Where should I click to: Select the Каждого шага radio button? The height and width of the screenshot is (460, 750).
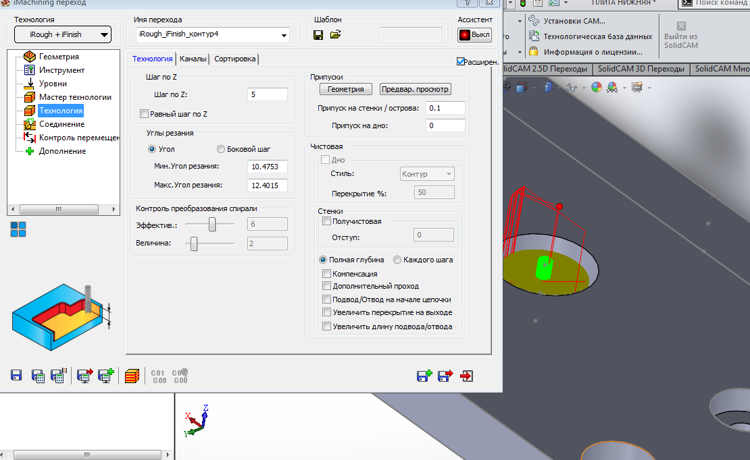pos(397,260)
